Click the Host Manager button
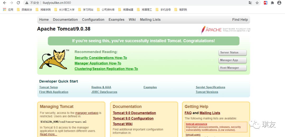The width and height of the screenshot is (285, 137). click(x=232, y=68)
